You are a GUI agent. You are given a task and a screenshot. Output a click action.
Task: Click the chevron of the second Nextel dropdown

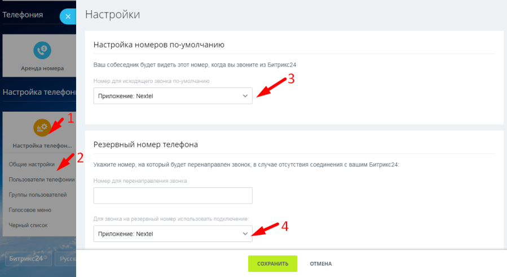coord(245,234)
